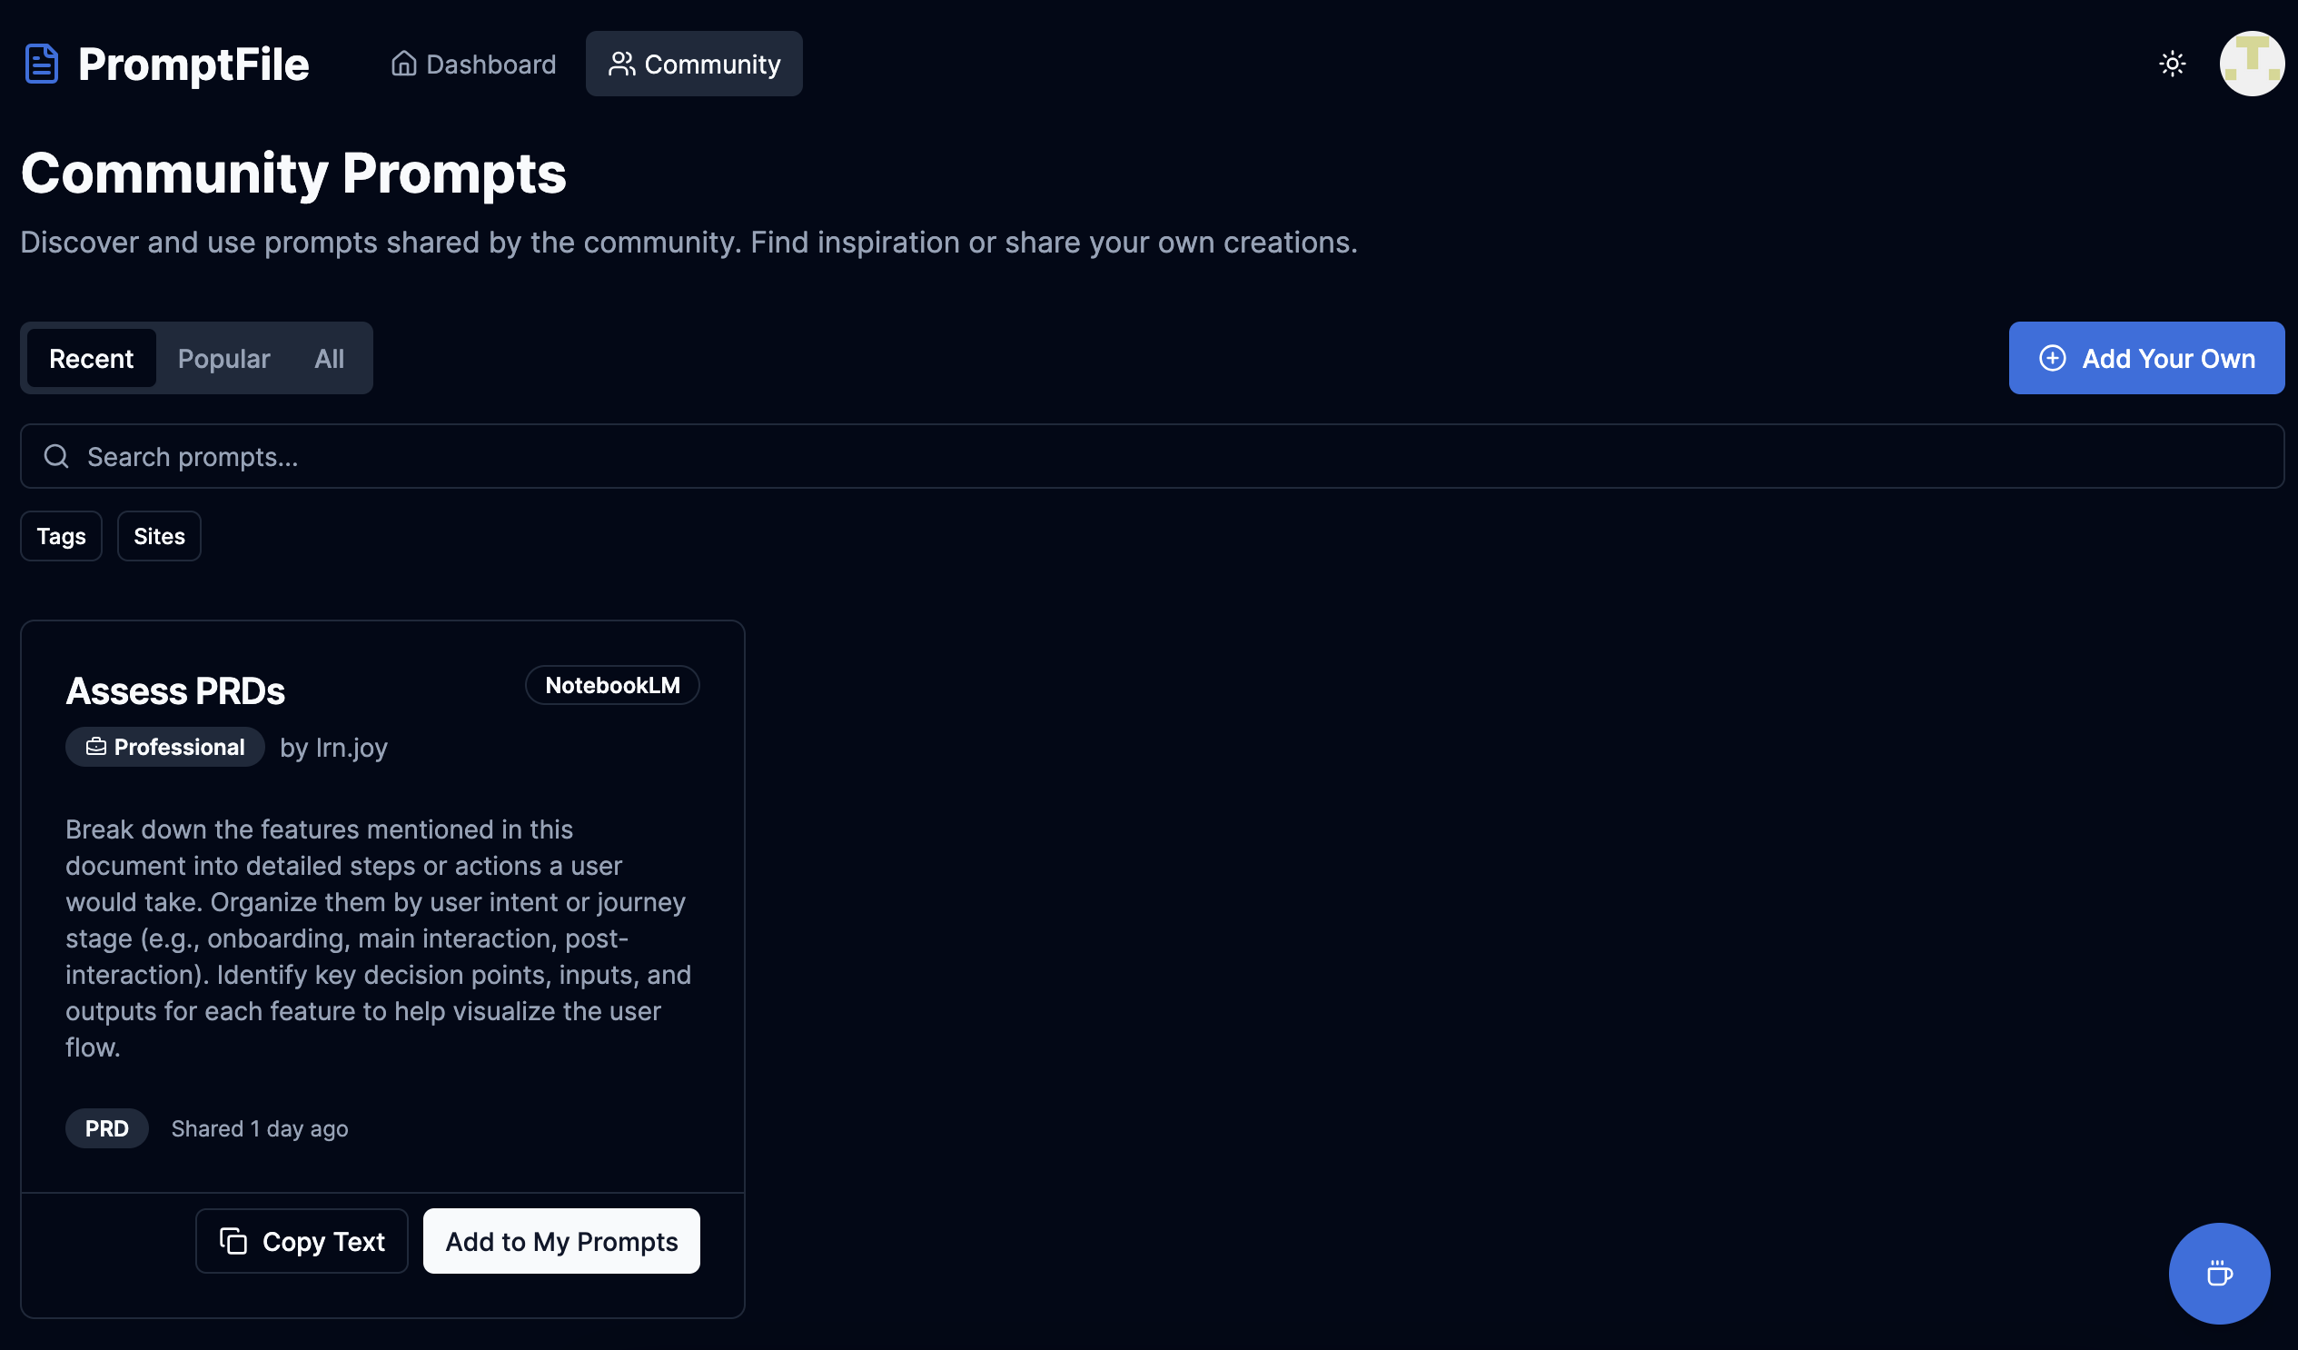Switch to the Popular tab

(223, 359)
